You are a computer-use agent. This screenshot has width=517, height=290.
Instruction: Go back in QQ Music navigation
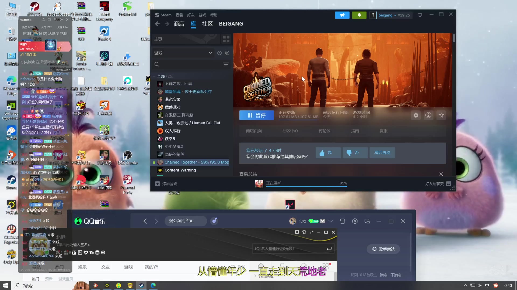click(x=145, y=221)
